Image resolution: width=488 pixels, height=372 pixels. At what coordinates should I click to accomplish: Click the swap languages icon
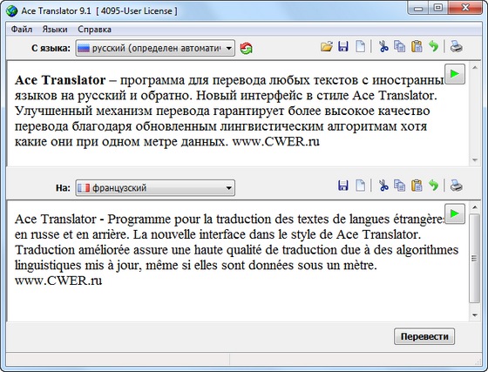pos(246,48)
